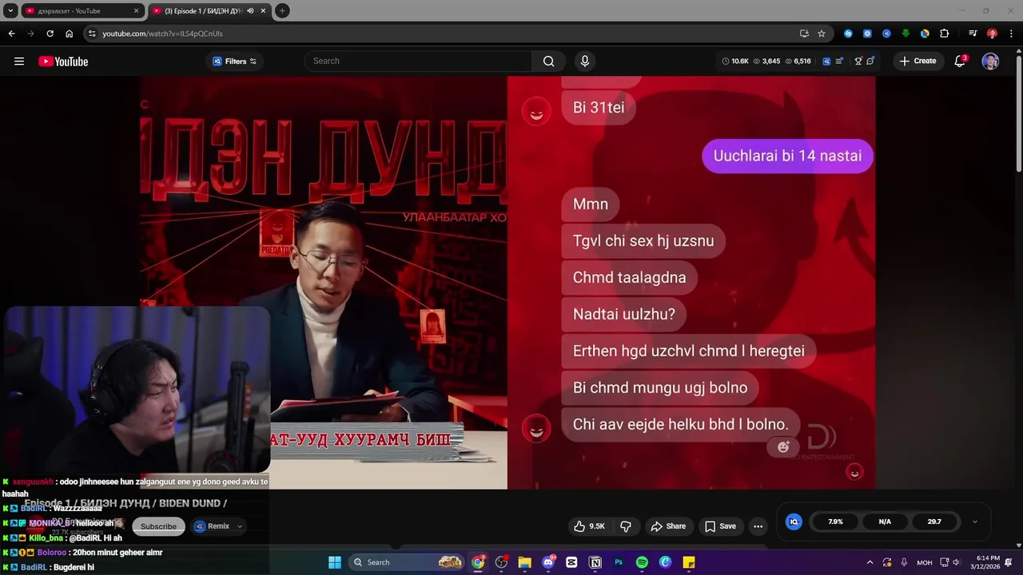The height and width of the screenshot is (575, 1023).
Task: Open the extensions puzzle menu
Action: click(x=944, y=34)
